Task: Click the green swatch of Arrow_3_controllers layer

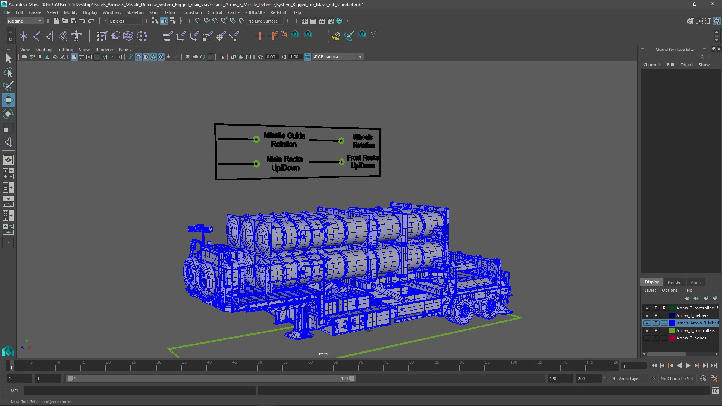Action: 672,330
